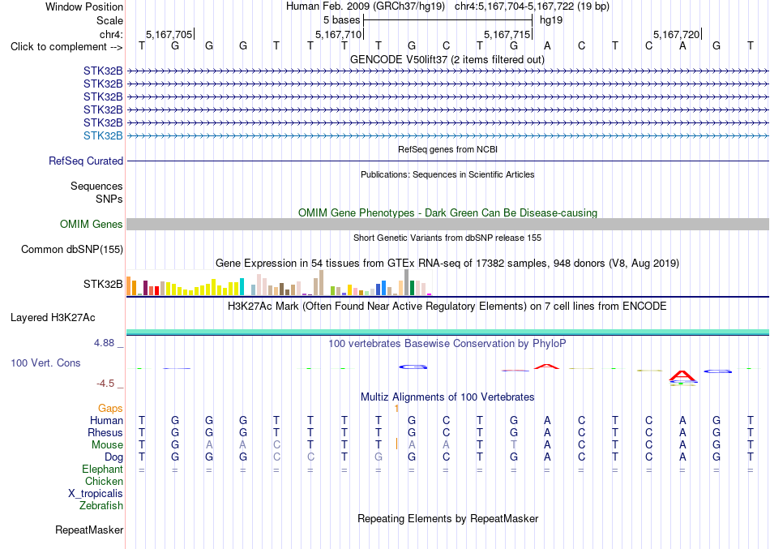
Task: Click the gray OMIM Genes item bar
Action: tap(447, 224)
